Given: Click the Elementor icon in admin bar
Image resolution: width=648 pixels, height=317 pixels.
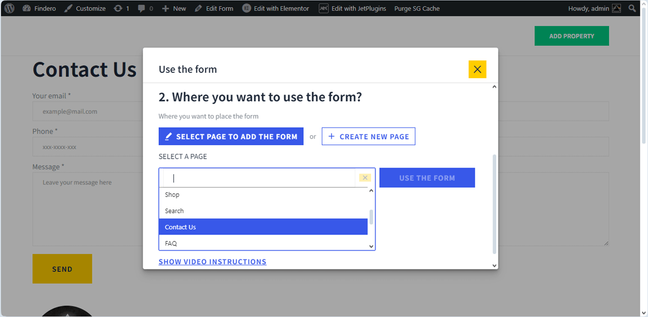Looking at the screenshot, I should pos(247,9).
